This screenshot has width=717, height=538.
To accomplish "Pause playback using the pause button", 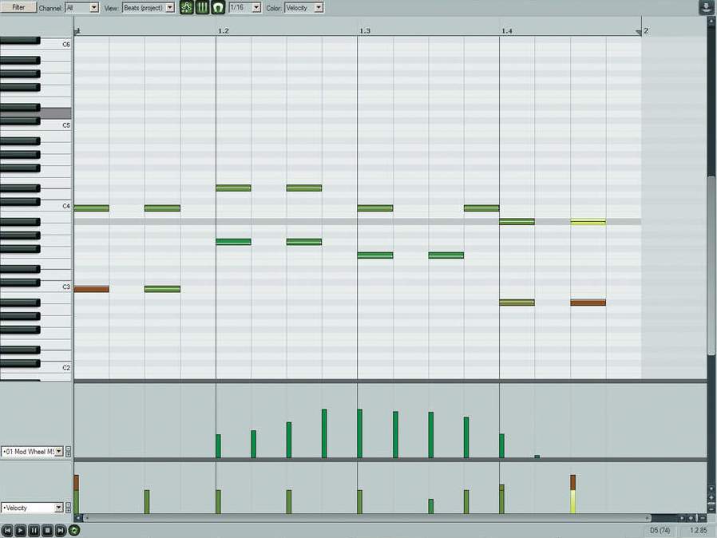I will [x=34, y=531].
